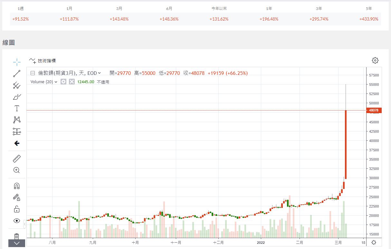Expand the EOD symbol legend dropdown
Screen dimensions: 391x249
coord(99,73)
